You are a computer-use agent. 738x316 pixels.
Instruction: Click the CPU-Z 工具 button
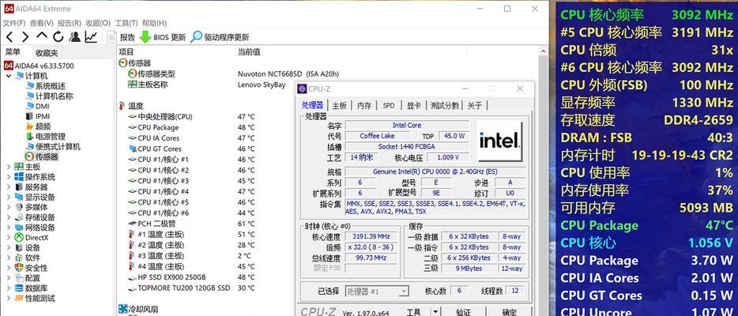coord(414,312)
